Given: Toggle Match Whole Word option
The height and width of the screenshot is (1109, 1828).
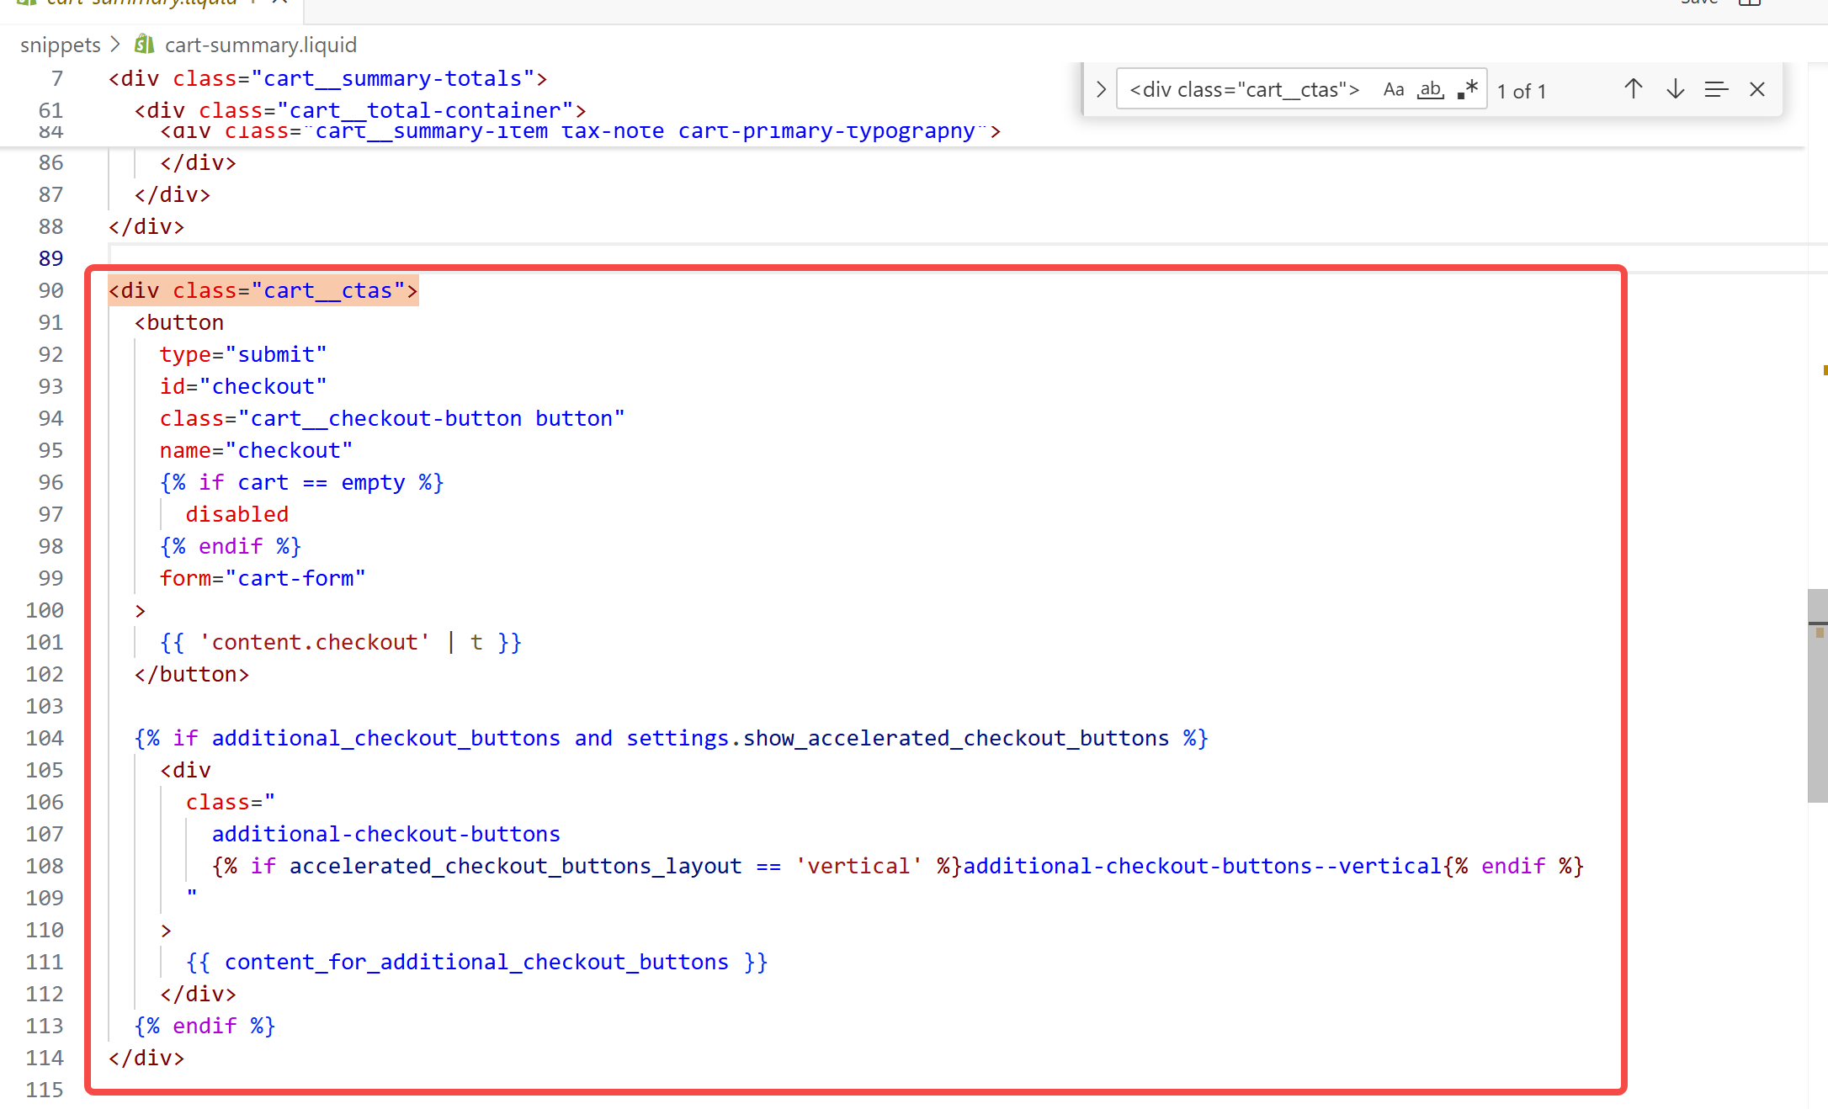Looking at the screenshot, I should 1430,90.
